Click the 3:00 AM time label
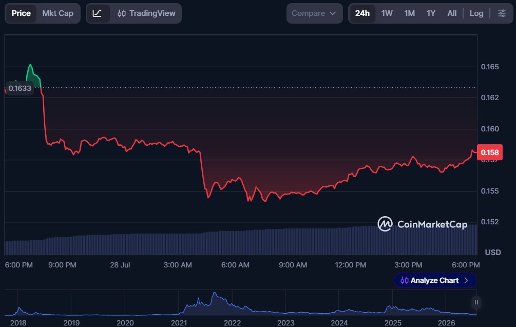The height and width of the screenshot is (327, 516). (x=178, y=265)
